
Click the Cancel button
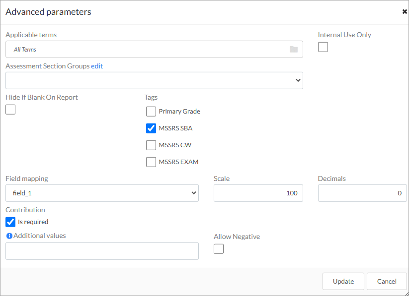tap(387, 281)
